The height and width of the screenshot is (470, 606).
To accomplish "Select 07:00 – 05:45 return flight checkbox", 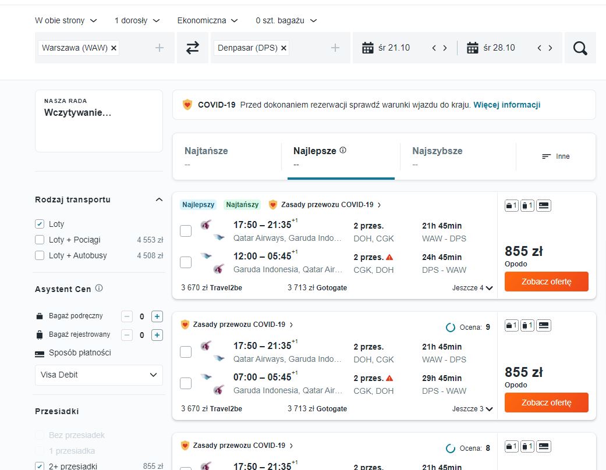I will pos(186,383).
